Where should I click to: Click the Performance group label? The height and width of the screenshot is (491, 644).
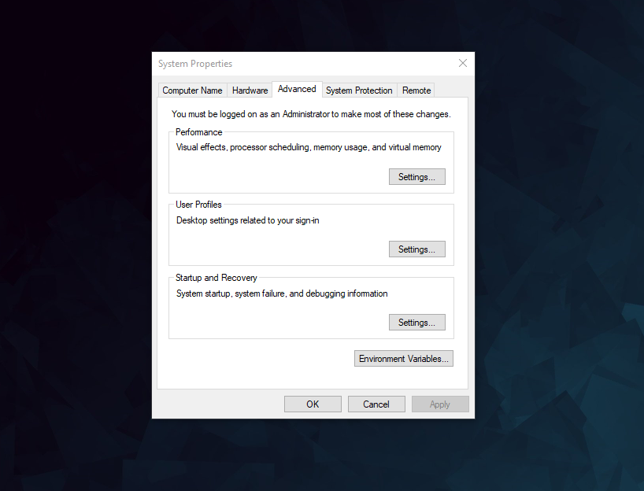coord(198,131)
